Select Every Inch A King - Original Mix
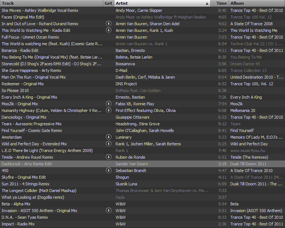Image resolution: width=285 pixels, height=228 pixels. pos(30,97)
